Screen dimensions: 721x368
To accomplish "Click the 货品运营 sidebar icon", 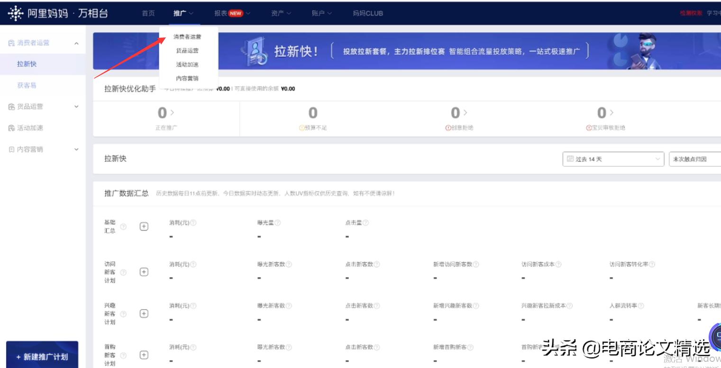I will 12,107.
